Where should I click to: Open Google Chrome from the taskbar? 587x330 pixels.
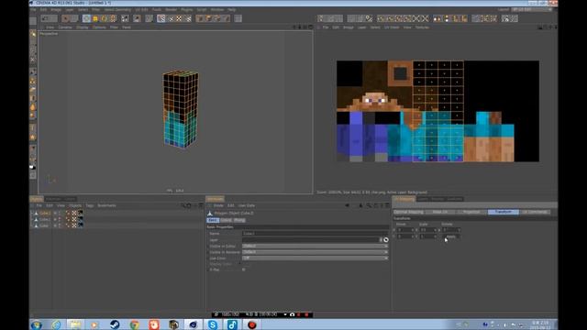135,324
